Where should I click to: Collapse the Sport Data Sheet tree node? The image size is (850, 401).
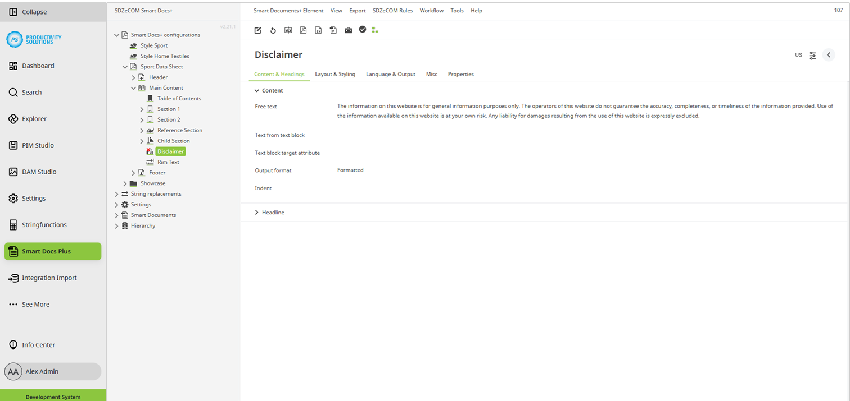coord(125,67)
